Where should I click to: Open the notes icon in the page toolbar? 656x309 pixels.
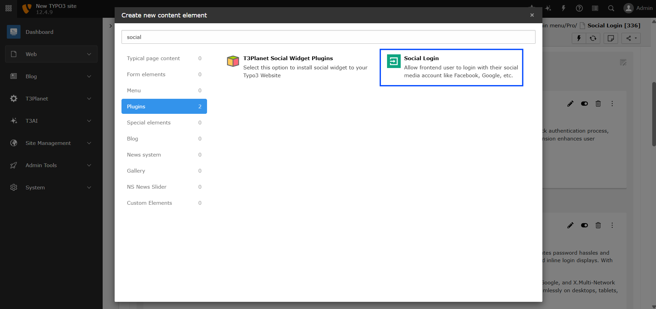coord(611,38)
